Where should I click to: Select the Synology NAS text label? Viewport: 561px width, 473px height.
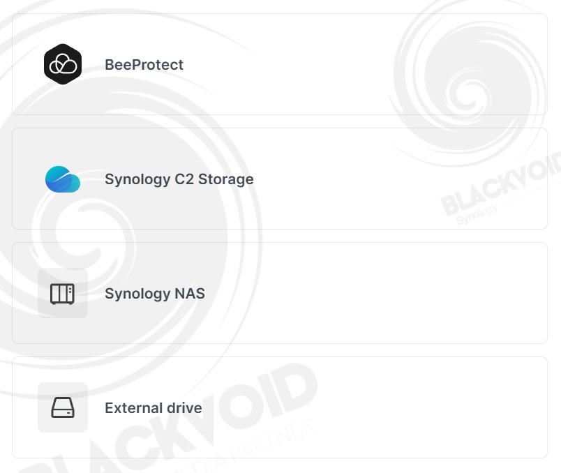(155, 294)
